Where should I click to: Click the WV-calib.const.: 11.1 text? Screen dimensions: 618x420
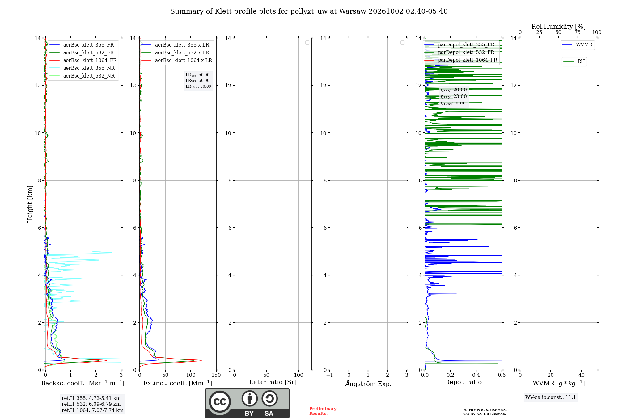coord(551,397)
